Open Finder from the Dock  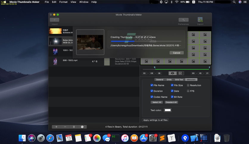pyautogui.click(x=22, y=138)
